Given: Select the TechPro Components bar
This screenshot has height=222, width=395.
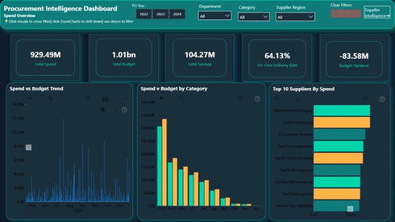Looking at the screenshot, I should [339, 146].
